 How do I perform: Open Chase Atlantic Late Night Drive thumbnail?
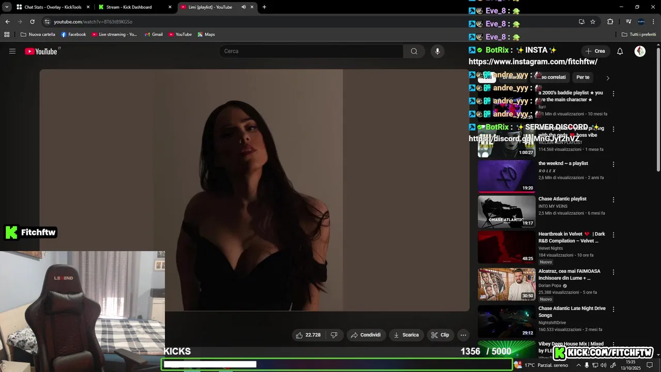pos(507,321)
